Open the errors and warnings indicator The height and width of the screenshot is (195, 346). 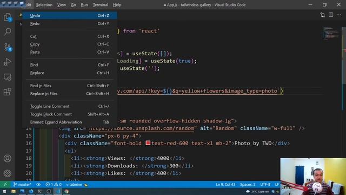tap(54, 184)
